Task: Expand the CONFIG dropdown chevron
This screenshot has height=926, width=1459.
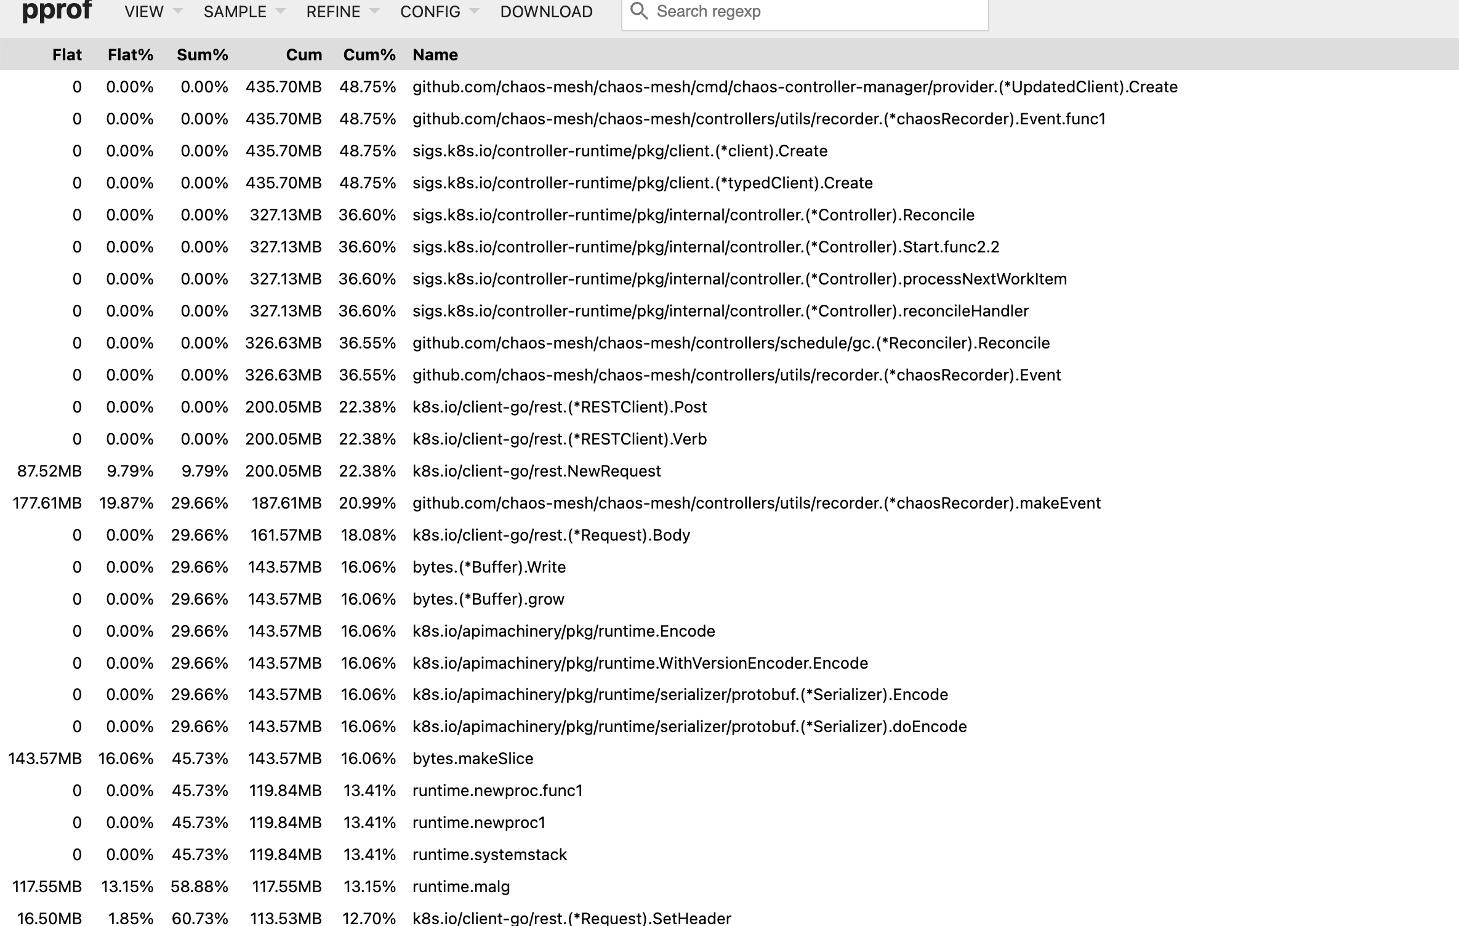Action: coord(474,11)
